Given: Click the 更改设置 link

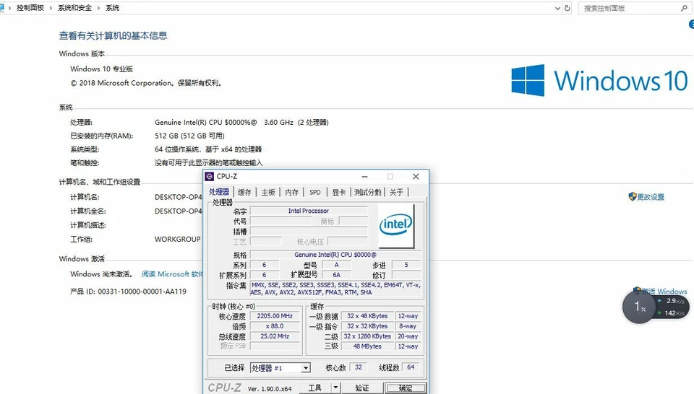Looking at the screenshot, I should point(651,197).
